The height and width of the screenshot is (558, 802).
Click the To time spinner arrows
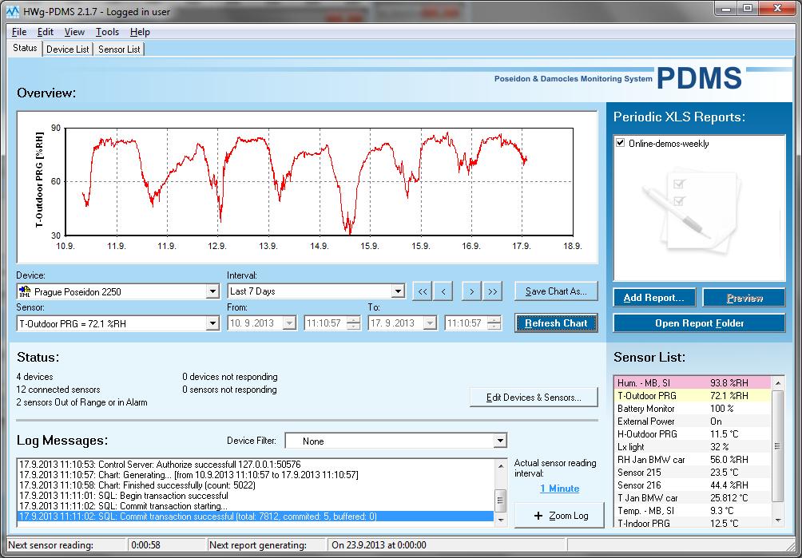pos(494,323)
